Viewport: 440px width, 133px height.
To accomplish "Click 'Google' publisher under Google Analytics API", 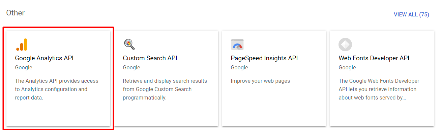I will pyautogui.click(x=24, y=68).
